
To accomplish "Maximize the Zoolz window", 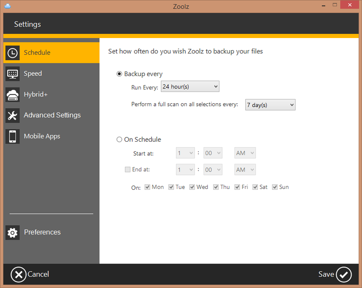I will click(335, 5).
